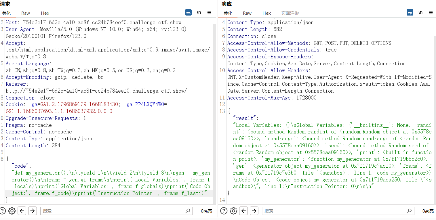Screen dimensions: 436x220
Task: Go to next match in response search
Action: (x=254, y=211)
